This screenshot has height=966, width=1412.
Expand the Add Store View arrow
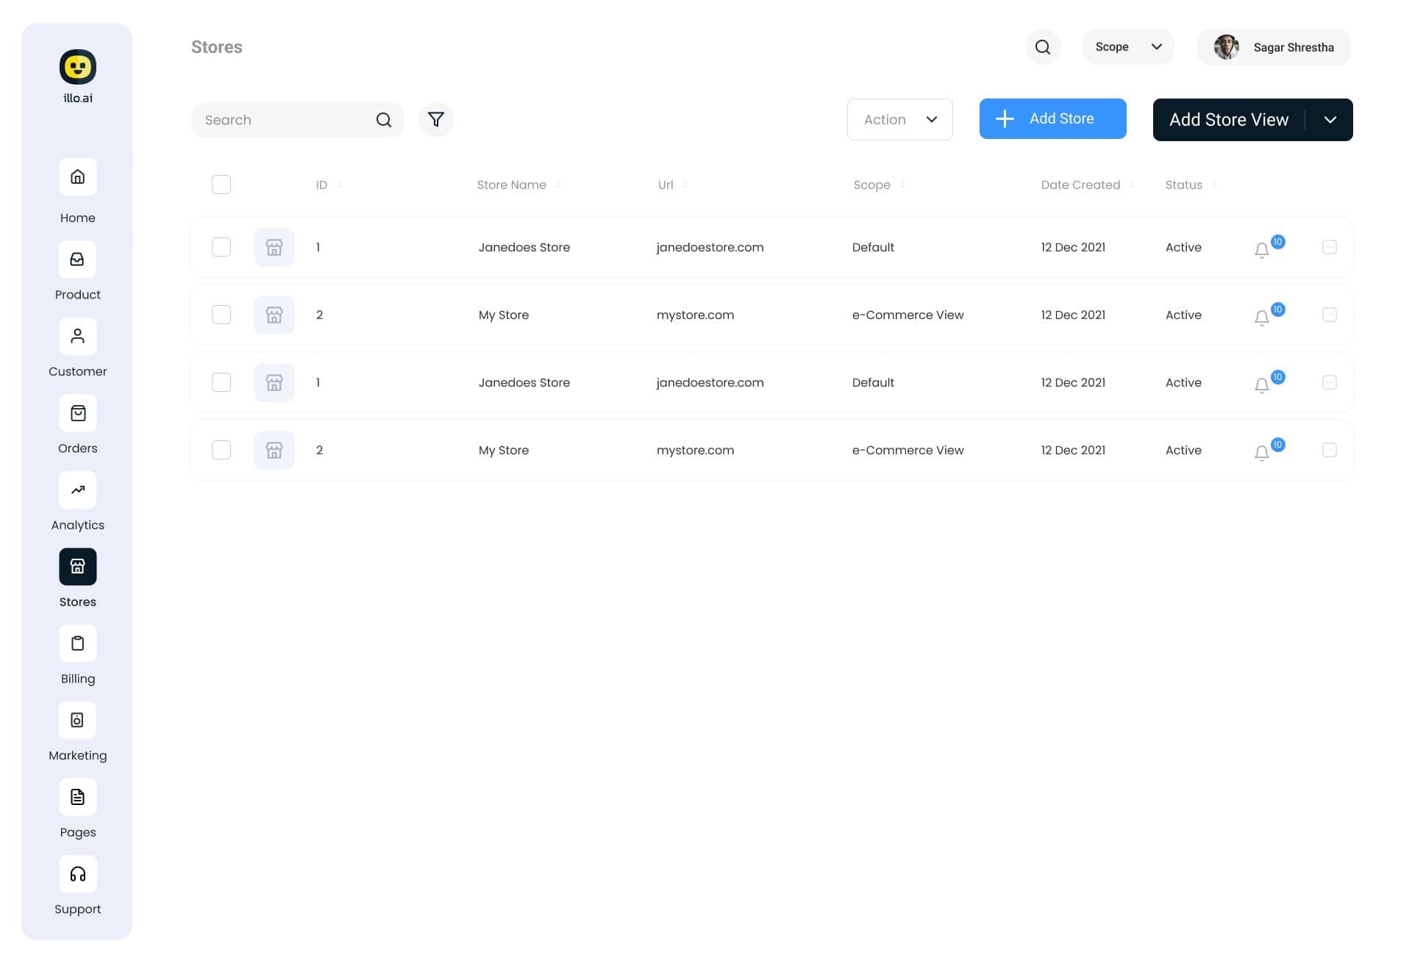1330,120
